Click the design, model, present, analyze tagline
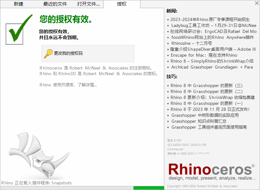This screenshot has height=190, width=260. coord(212,178)
